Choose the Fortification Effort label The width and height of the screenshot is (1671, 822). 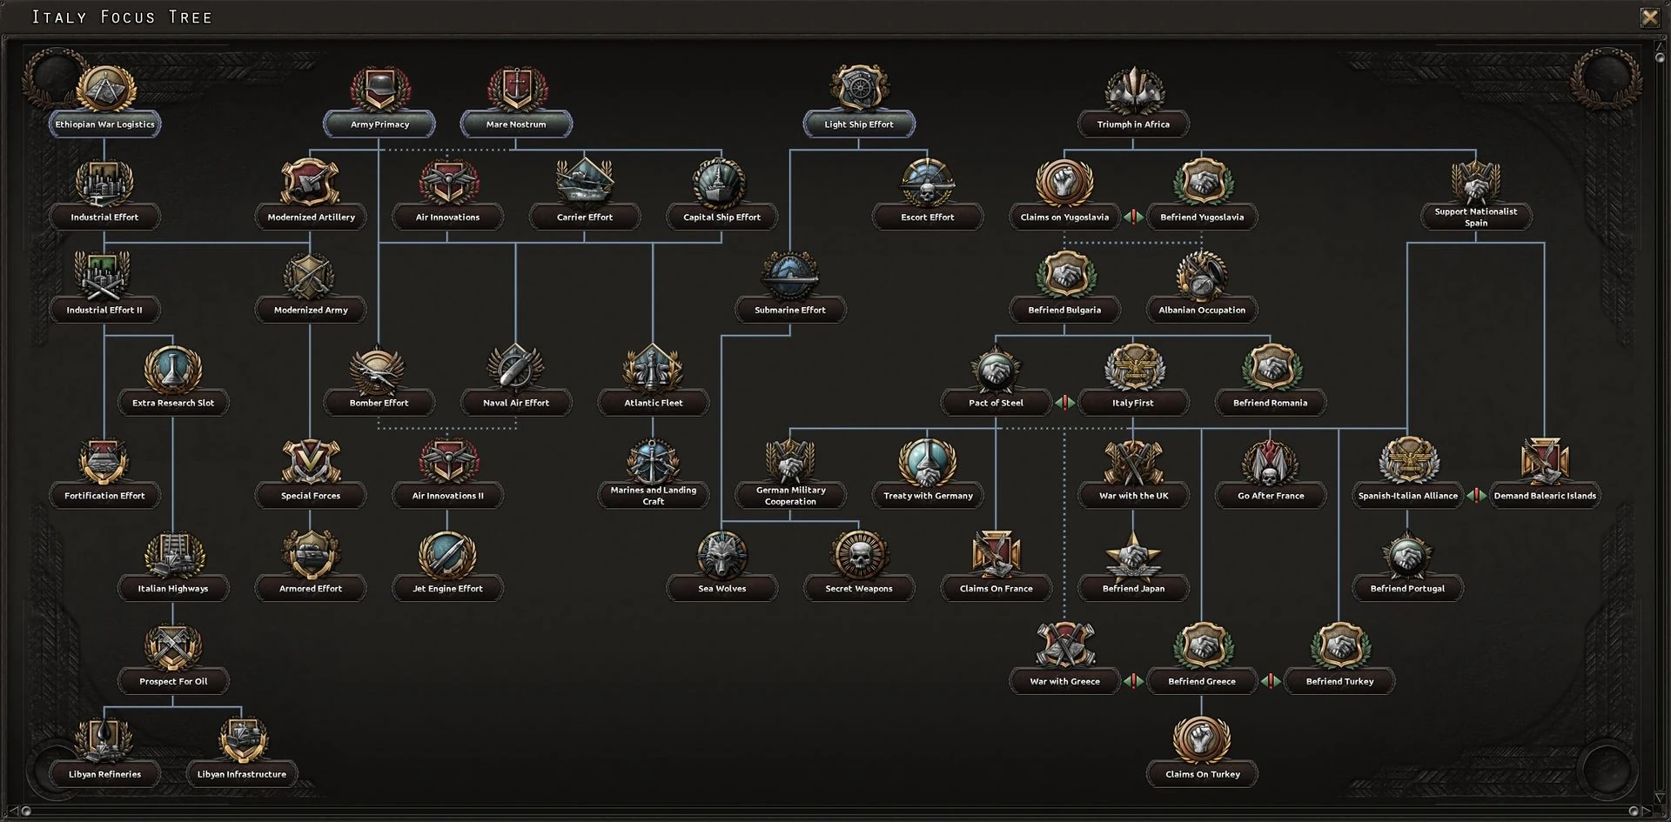[104, 496]
